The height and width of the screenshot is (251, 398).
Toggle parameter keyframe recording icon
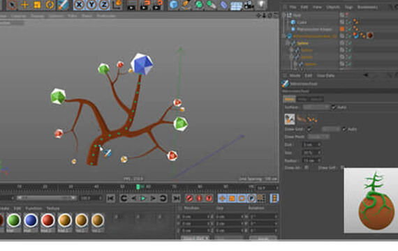pyautogui.click(x=251, y=198)
